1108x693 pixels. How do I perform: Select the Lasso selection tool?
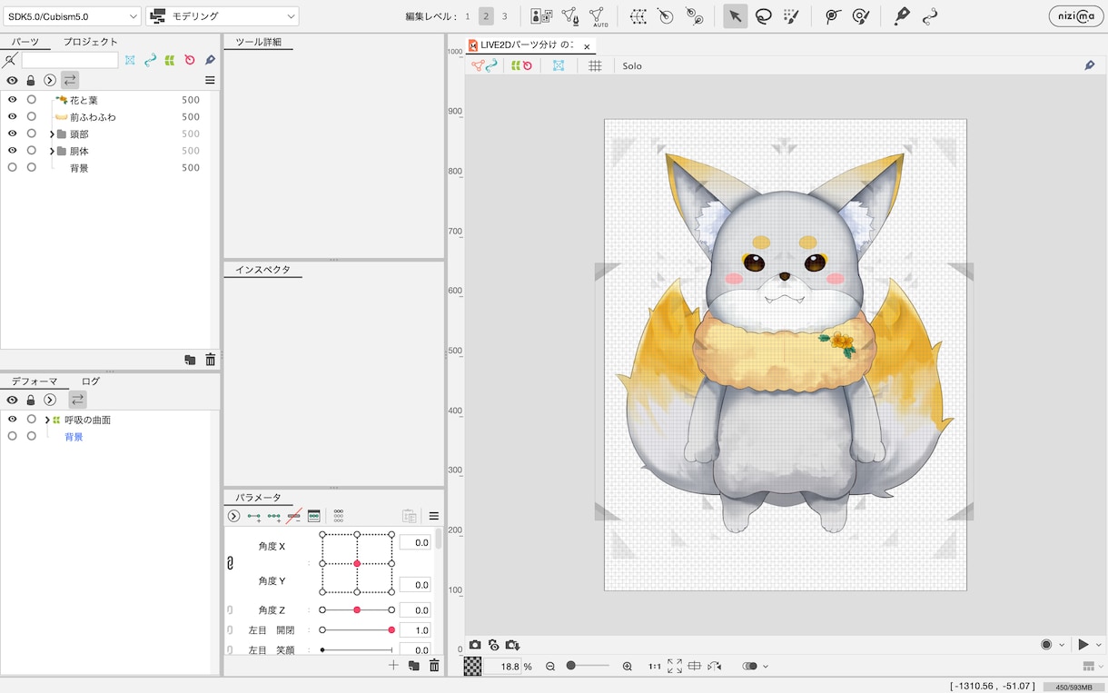pos(764,16)
